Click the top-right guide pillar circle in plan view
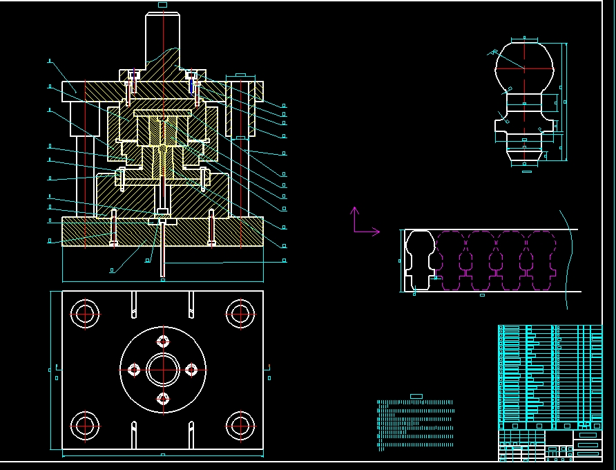The image size is (616, 470). [x=240, y=314]
